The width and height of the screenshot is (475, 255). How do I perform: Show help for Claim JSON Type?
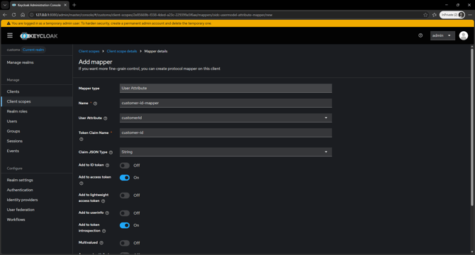point(111,152)
